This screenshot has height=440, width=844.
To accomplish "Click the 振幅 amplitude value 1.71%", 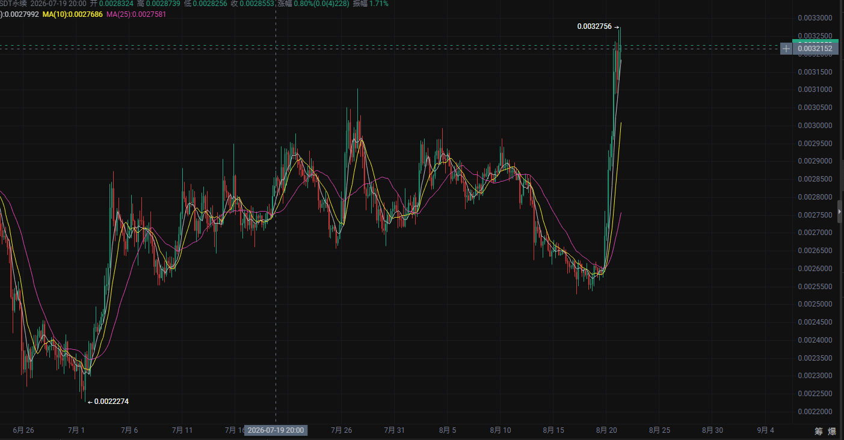I will click(379, 4).
